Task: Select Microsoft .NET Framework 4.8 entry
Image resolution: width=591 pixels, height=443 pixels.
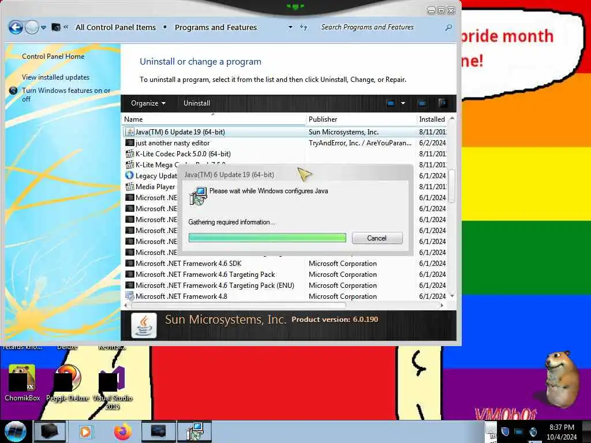Action: pyautogui.click(x=181, y=296)
